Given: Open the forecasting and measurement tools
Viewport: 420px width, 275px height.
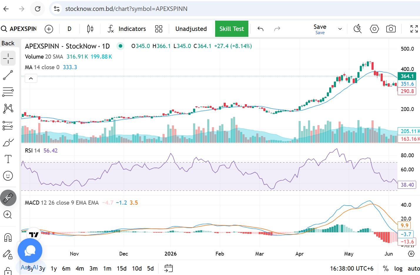Looking at the screenshot, I should tap(8, 125).
